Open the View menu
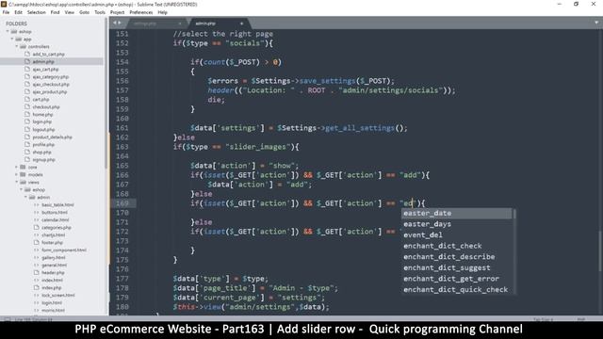The image size is (603, 339). [x=69, y=12]
